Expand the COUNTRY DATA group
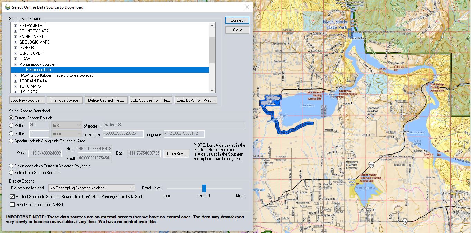Screen dimensions: 471x233 point(15,31)
